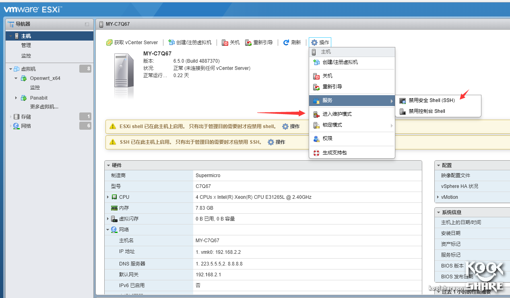Click the 关机 power-off toolbar icon
Screen dimensions: 510x298
(x=225, y=42)
